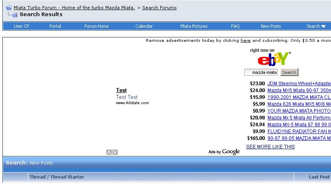Open the FAQ page
Viewport: 331px width, 191px height.
235,26
